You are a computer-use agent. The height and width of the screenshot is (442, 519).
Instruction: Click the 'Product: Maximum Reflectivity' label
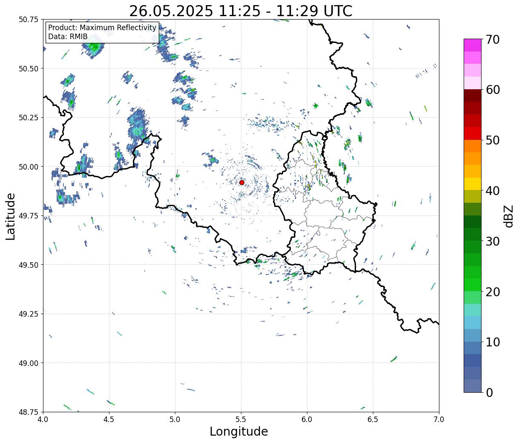pyautogui.click(x=102, y=28)
